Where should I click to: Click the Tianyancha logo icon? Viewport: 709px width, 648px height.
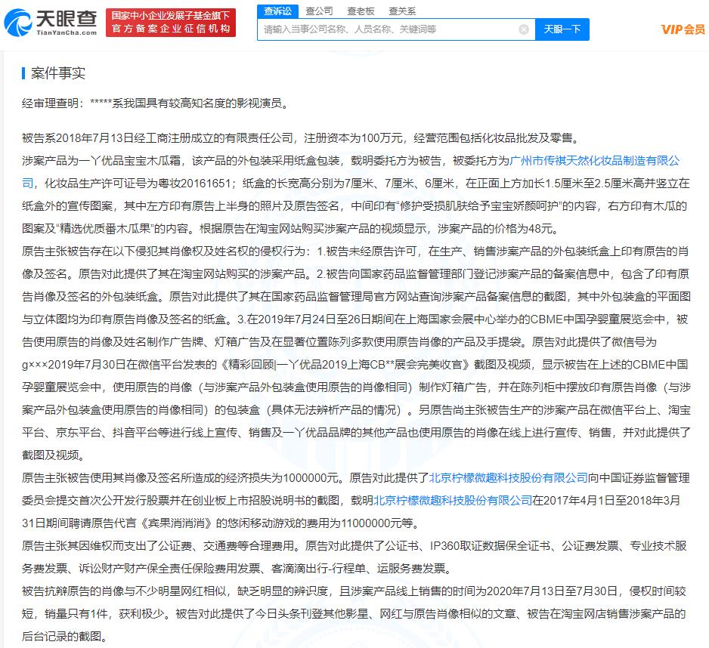click(x=18, y=22)
